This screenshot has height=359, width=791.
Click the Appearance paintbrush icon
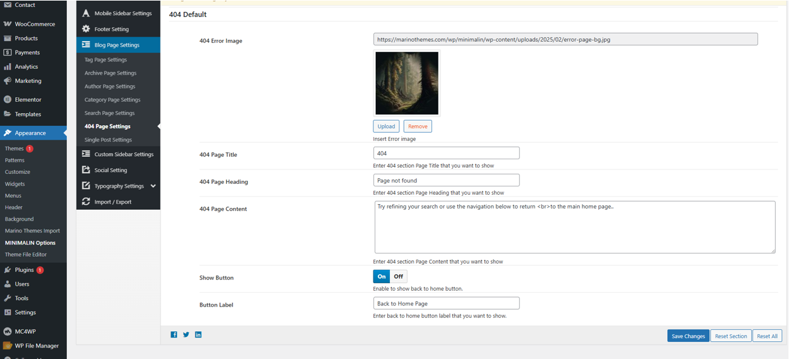tap(8, 133)
